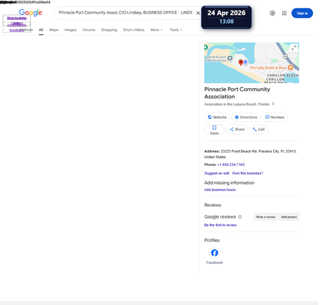
Task: Click the phone number +1 850-234-7163
Action: point(231,165)
